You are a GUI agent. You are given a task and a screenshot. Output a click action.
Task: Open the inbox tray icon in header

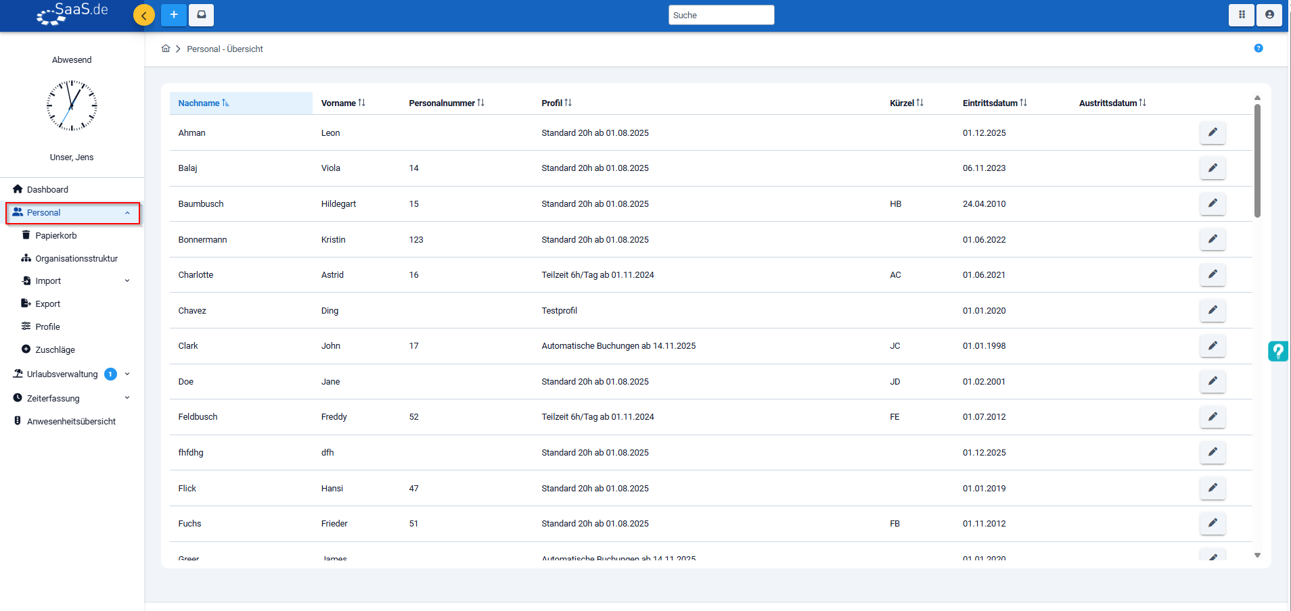[x=201, y=15]
